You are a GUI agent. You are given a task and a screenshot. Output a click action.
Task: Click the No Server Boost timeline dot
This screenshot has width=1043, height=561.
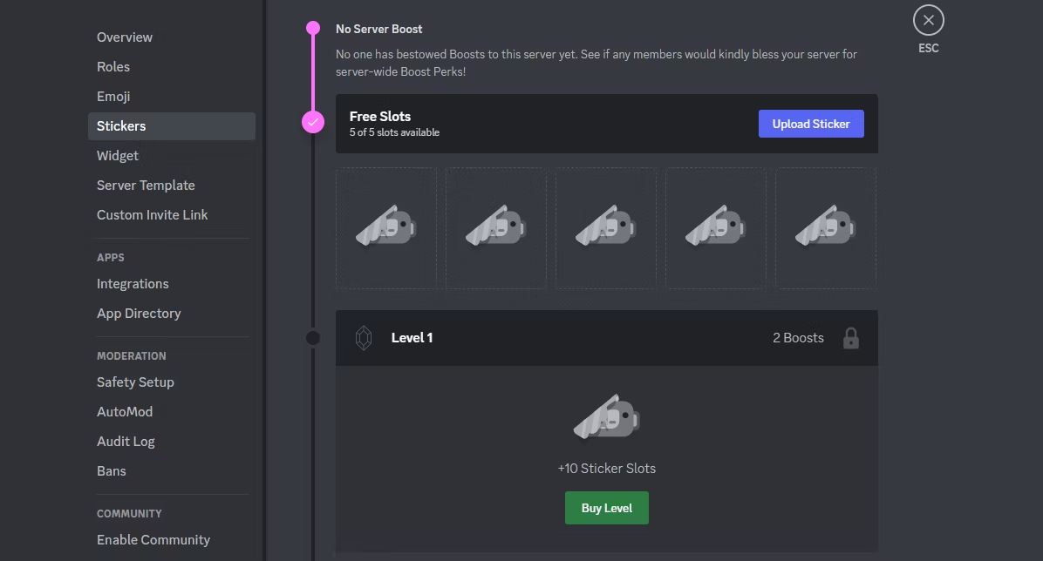[312, 28]
